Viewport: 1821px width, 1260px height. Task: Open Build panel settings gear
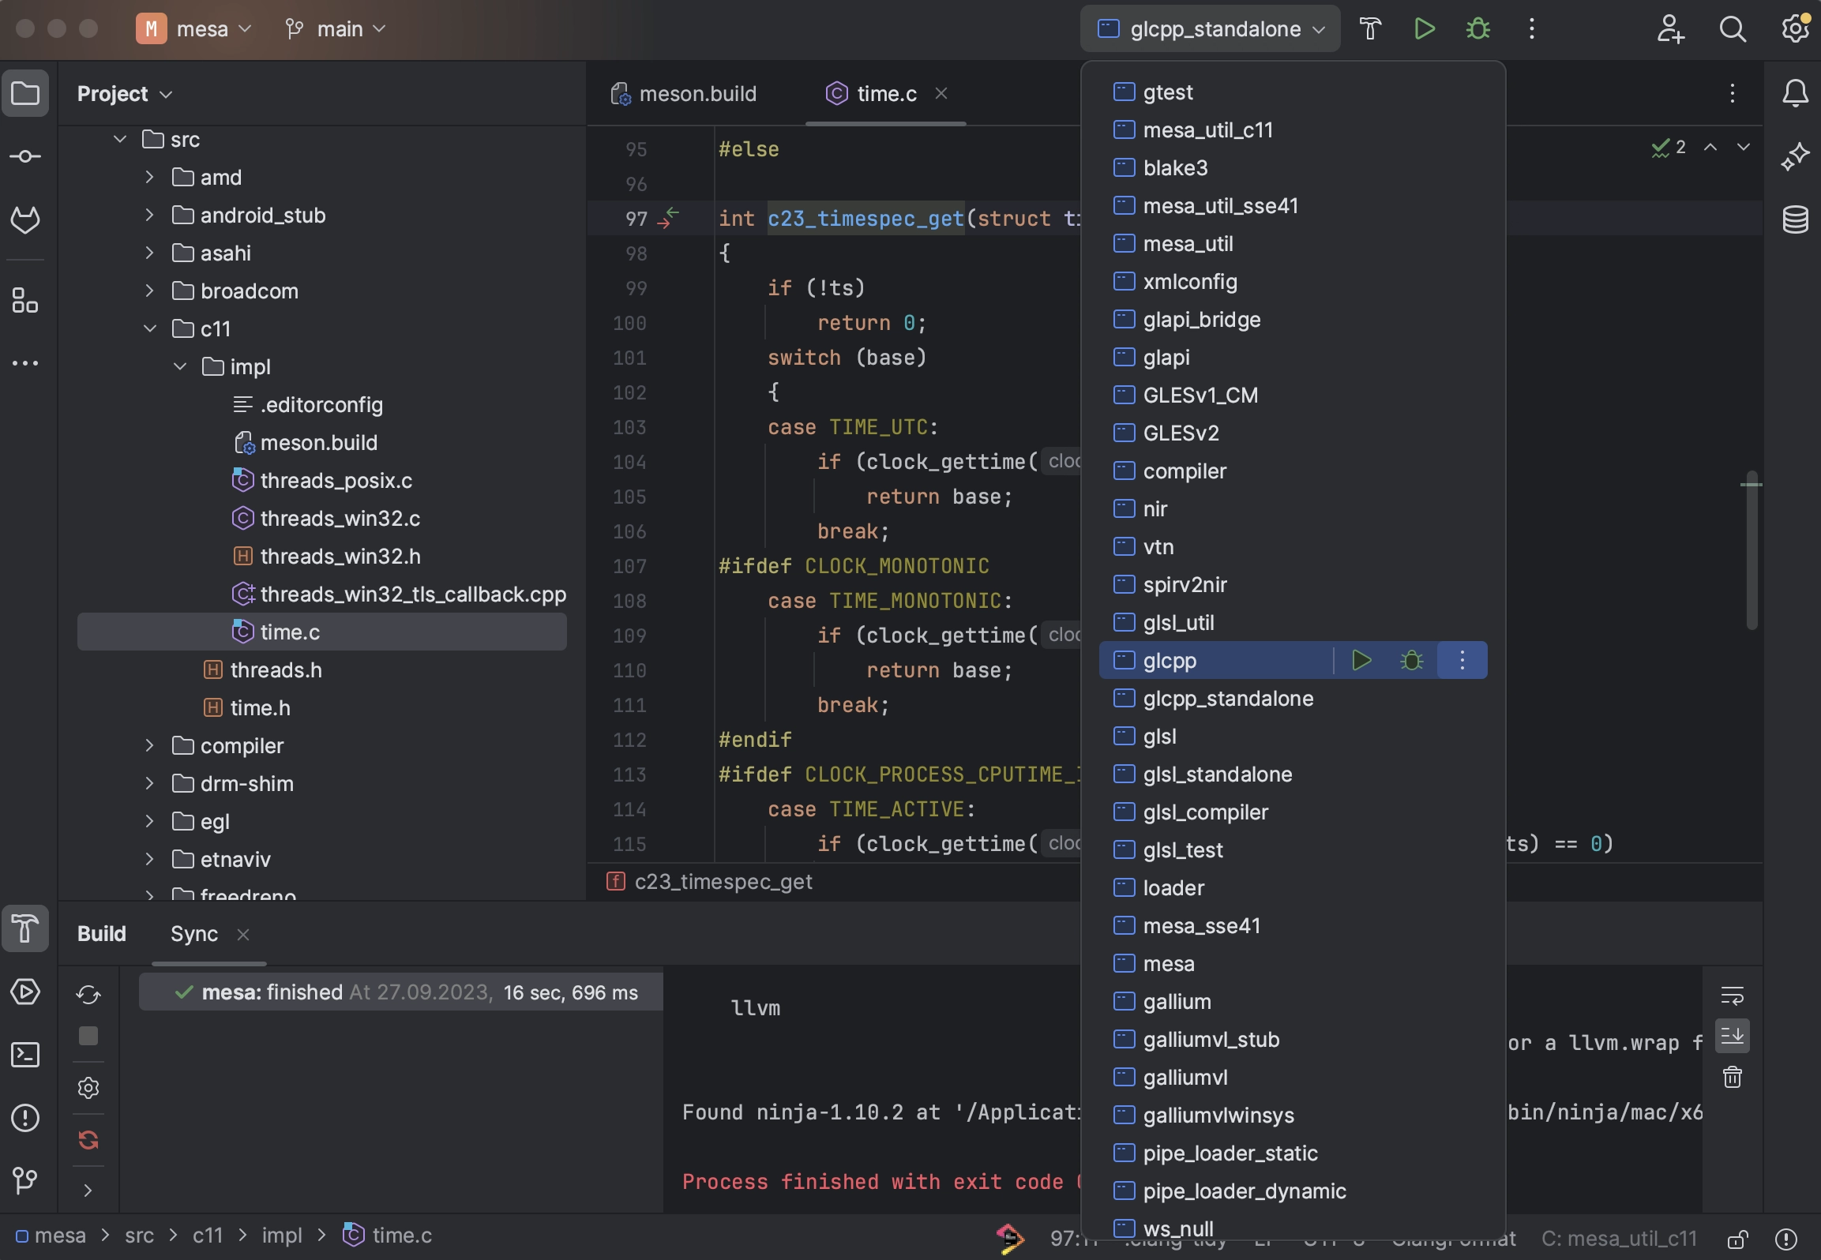[x=88, y=1088]
